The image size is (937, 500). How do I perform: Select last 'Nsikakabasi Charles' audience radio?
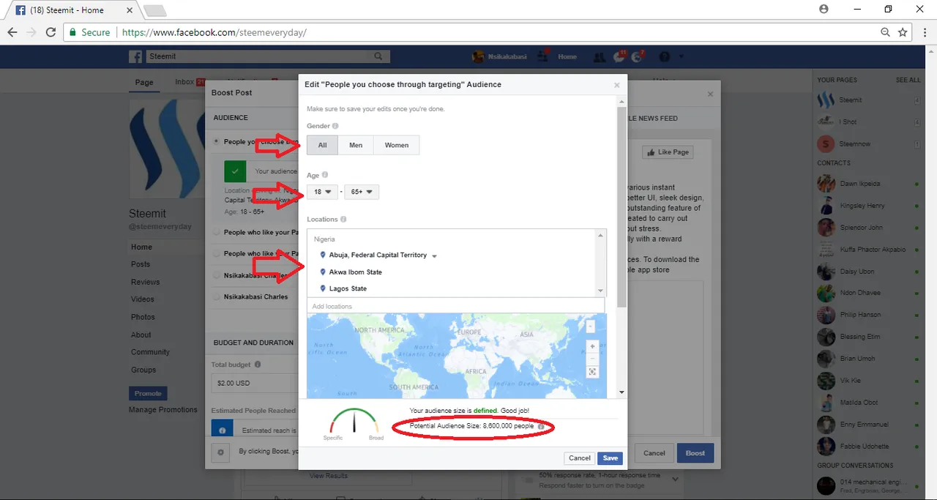(216, 296)
